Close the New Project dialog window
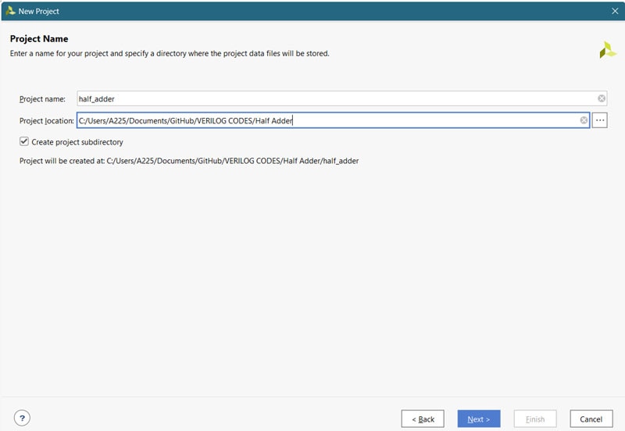The width and height of the screenshot is (625, 431). coord(614,11)
